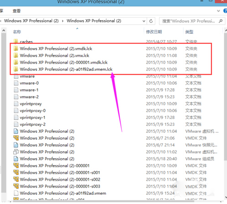Select Windows XP Professional (2)-000001-s001 name
This screenshot has height=204, width=227.
[x=60, y=172]
